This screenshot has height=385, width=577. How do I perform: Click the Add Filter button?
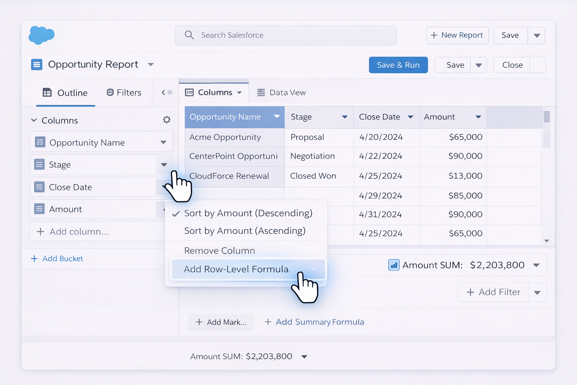pos(493,292)
